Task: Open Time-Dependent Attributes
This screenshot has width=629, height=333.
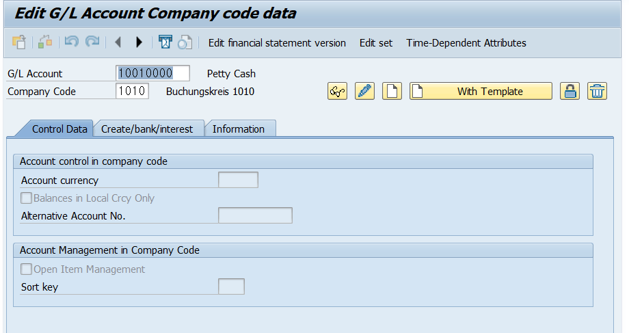Action: pyautogui.click(x=466, y=43)
